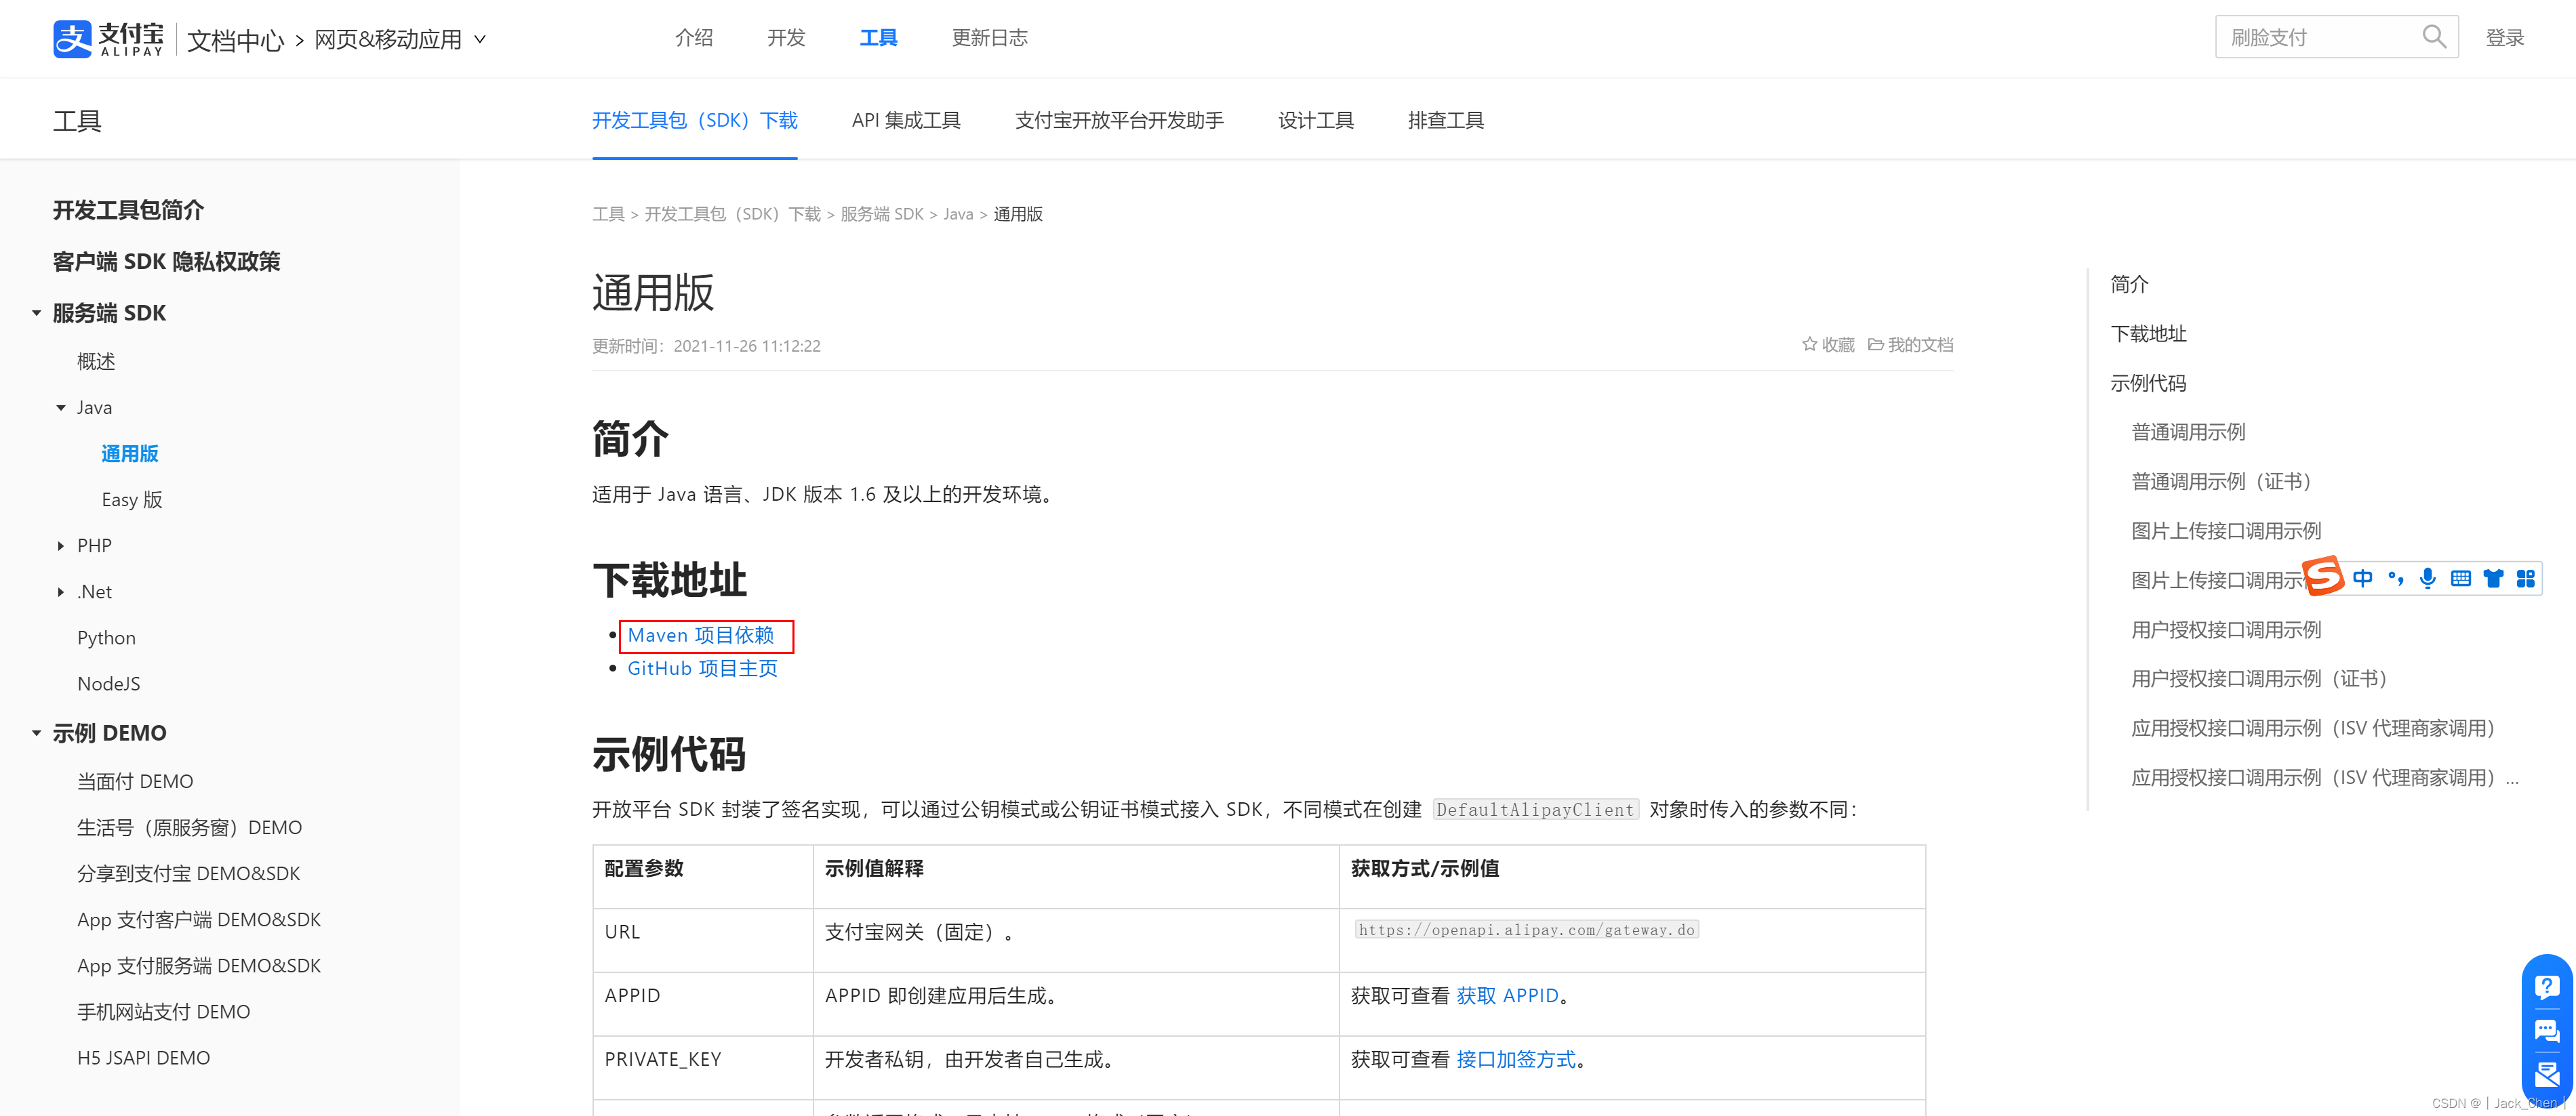Switch to API 集成工具 tab
Screen dimensions: 2576x1116
click(905, 120)
